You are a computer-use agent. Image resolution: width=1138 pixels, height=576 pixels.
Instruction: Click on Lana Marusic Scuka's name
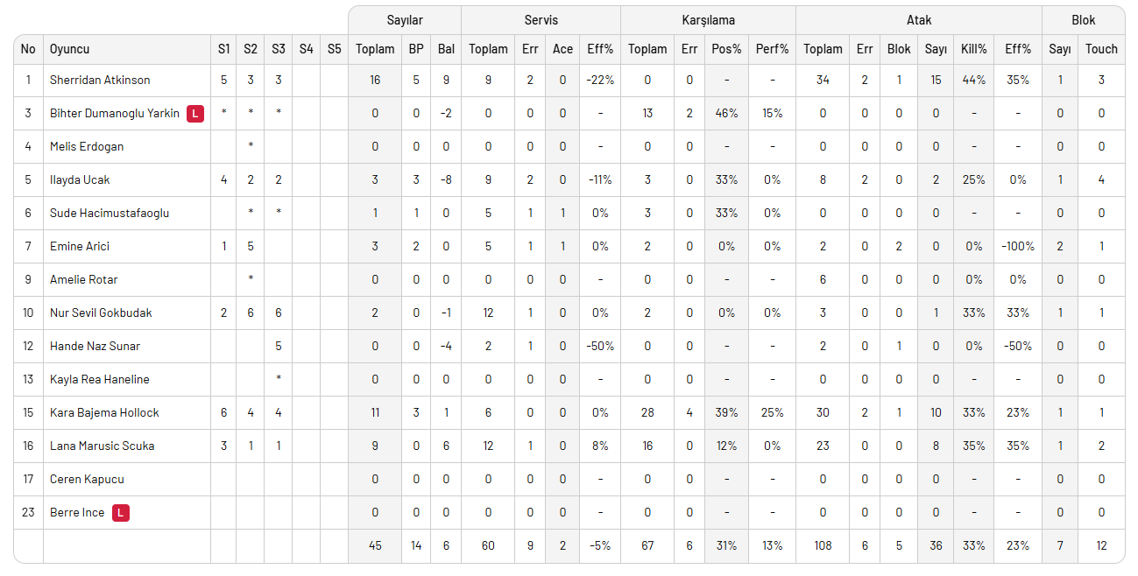(102, 446)
